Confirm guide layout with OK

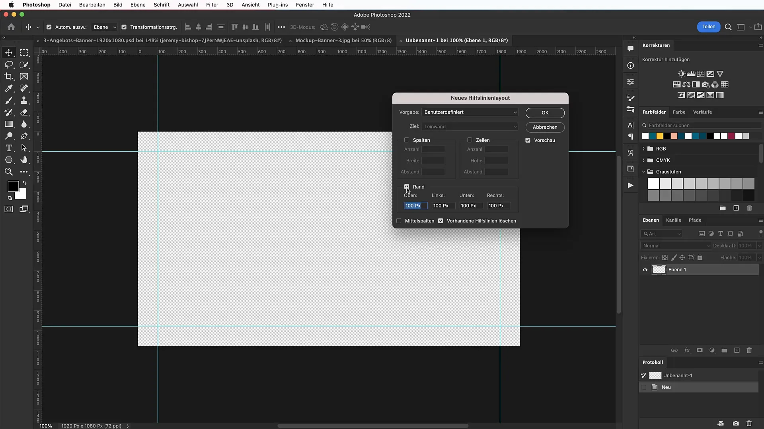click(545, 113)
